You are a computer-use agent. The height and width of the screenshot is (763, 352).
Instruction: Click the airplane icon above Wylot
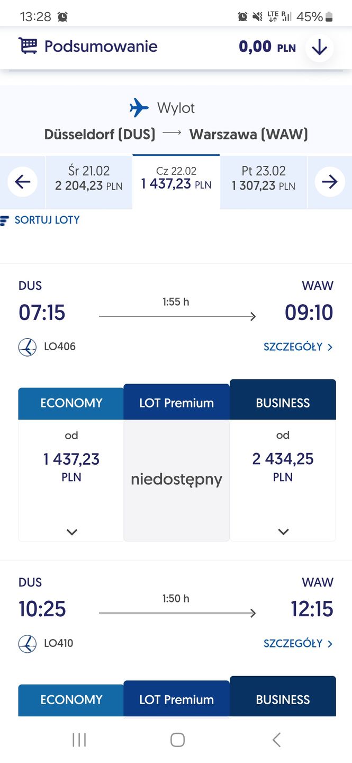pos(139,108)
